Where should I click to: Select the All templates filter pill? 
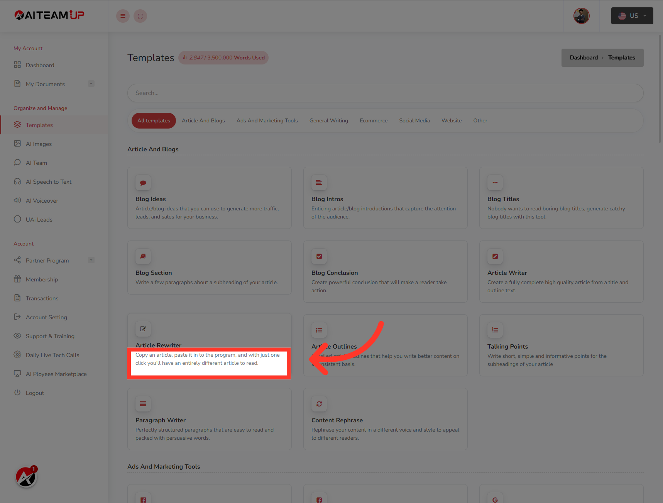pos(154,120)
